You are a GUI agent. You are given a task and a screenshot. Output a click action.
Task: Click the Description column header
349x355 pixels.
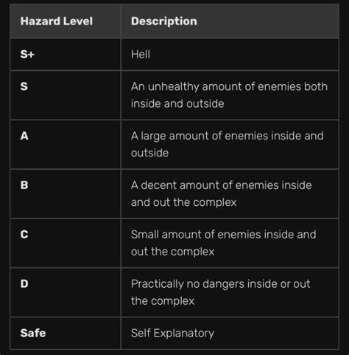click(164, 21)
